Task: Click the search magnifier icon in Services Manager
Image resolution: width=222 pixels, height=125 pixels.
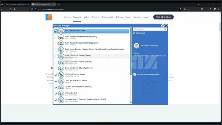Action: pyautogui.click(x=165, y=29)
